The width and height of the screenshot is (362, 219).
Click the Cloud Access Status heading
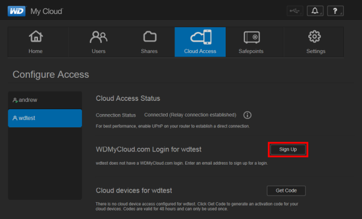[128, 98]
